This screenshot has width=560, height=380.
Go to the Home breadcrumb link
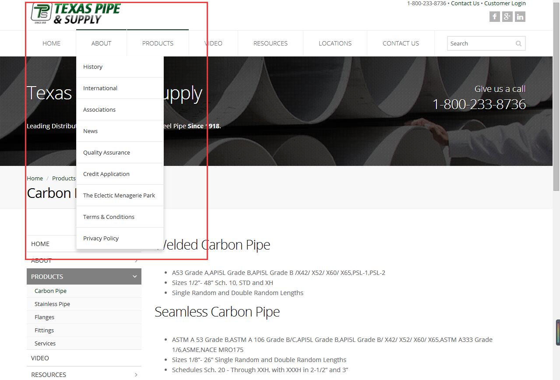coord(35,178)
